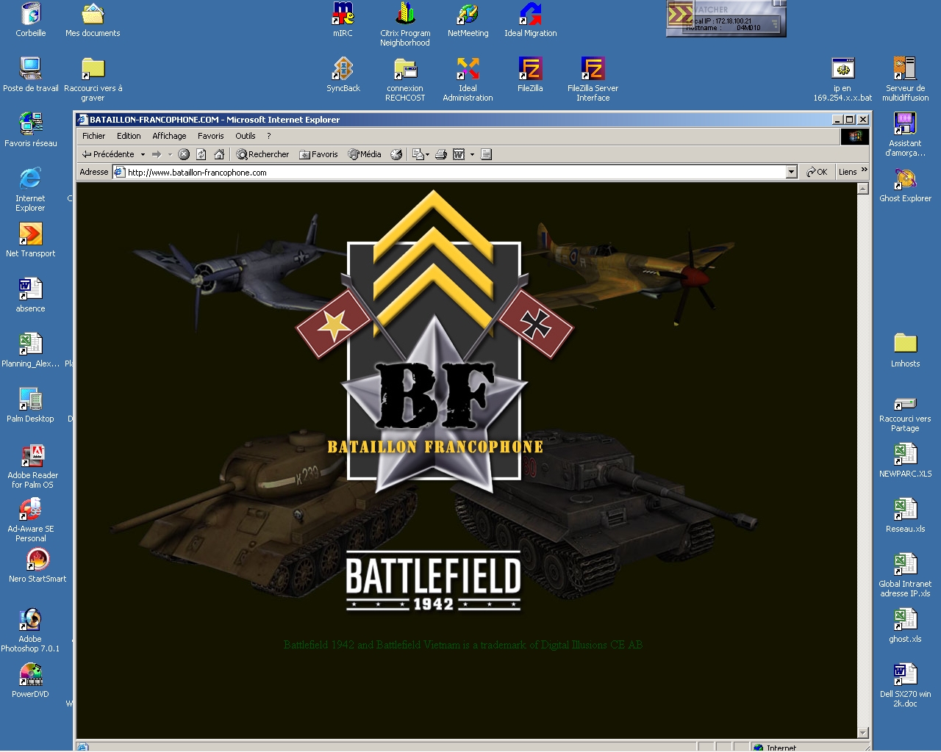Open the Back button history dropdown arrow
Viewport: 941px width, 752px height.
pos(143,154)
